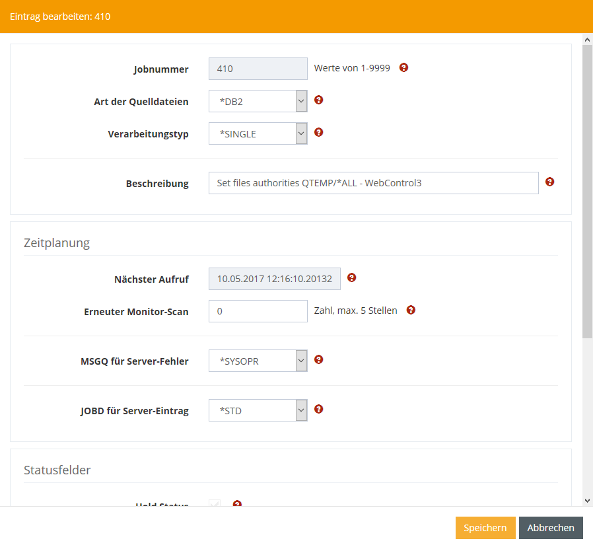Click help icon next to Jobnummer

(x=404, y=67)
